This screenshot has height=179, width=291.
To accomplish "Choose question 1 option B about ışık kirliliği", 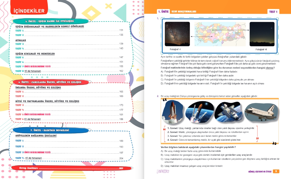I will click(197, 76).
